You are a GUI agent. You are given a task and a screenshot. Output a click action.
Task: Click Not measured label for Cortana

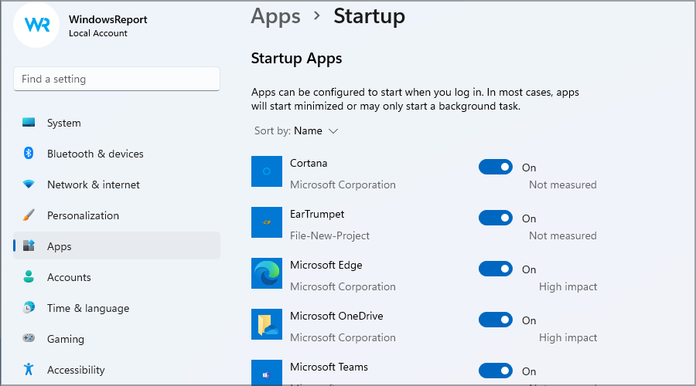[562, 185]
